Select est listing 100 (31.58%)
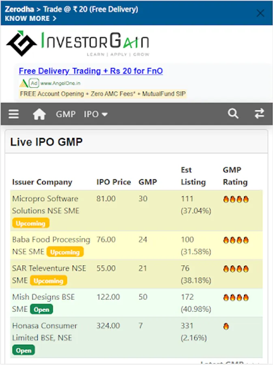The image size is (273, 365). coord(196,246)
